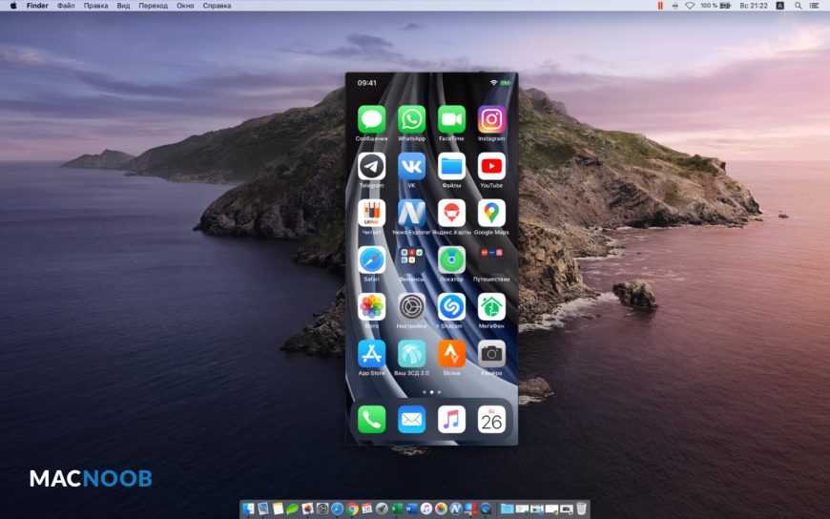Tap the YouTube app icon

pyautogui.click(x=491, y=166)
